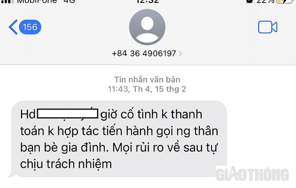Open the gray contact avatar silhouette

click(147, 27)
